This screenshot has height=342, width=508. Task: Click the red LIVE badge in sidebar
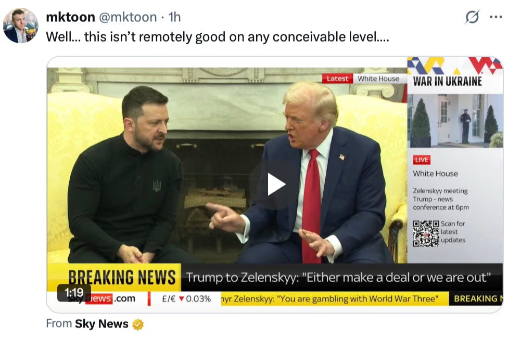[x=422, y=160]
